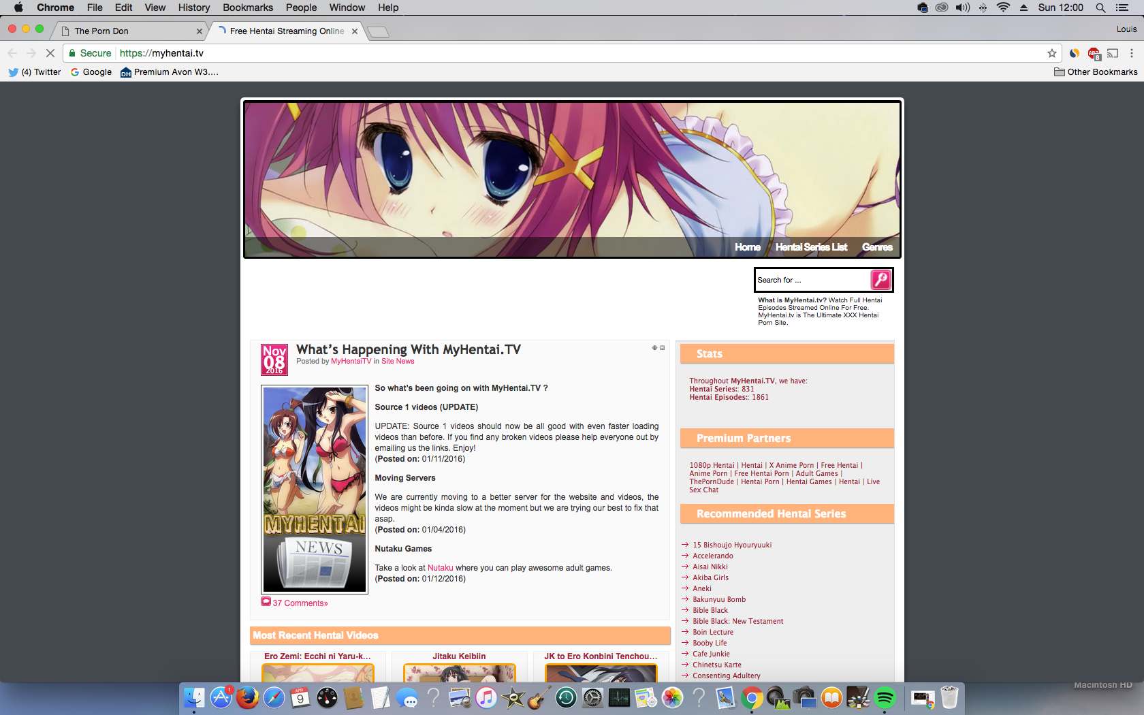
Task: Open the 37 Comments link
Action: 300,603
